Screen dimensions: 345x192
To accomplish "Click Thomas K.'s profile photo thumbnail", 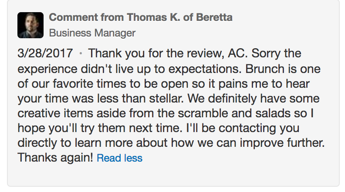I will (30, 25).
